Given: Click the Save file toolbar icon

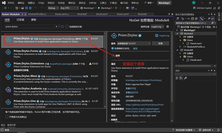Looking at the screenshot, I should coord(27,8).
